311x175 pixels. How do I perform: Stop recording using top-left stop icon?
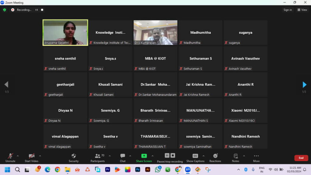click(x=42, y=10)
